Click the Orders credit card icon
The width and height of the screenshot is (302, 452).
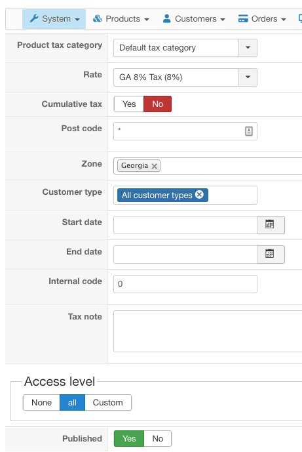coord(243,19)
